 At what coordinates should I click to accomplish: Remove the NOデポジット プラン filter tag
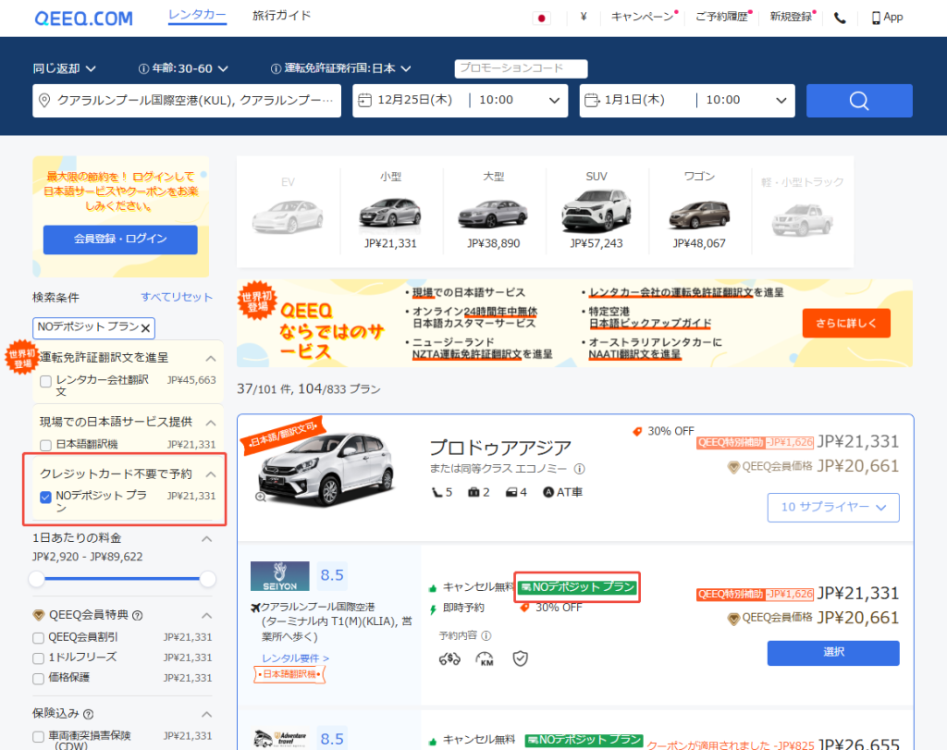[146, 327]
